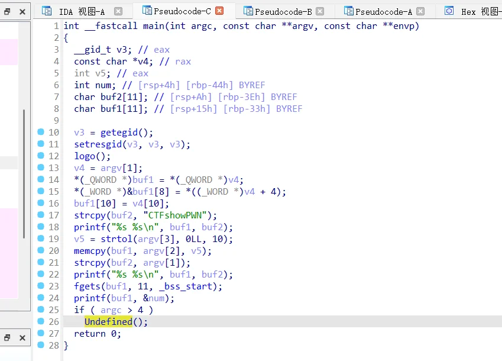
Task: Toggle breakpoint dot on line 20
Action: pos(40,250)
